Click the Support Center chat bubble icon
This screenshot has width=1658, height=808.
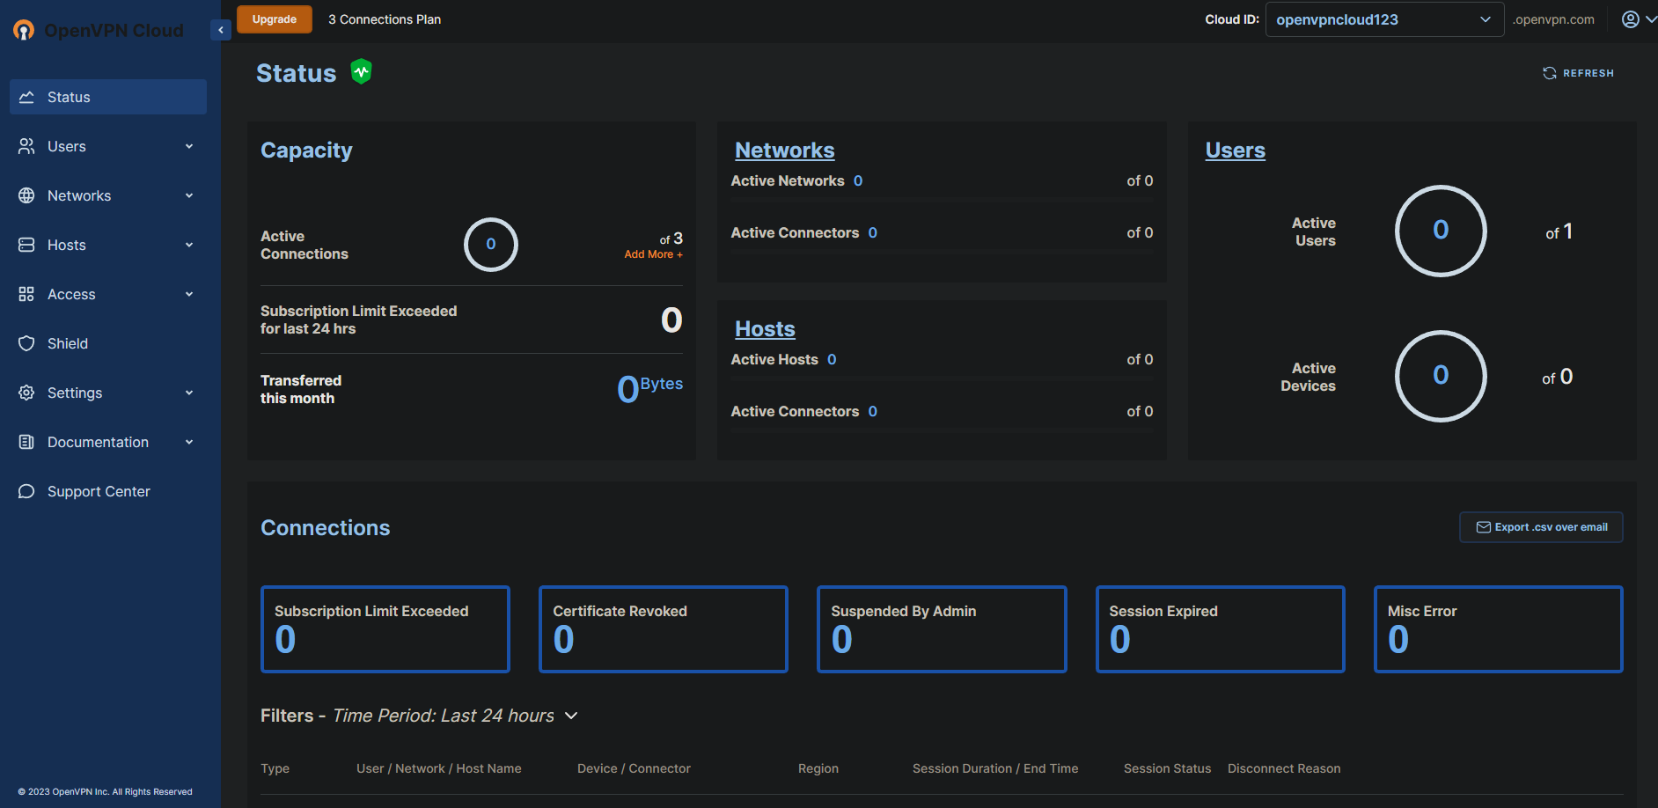point(26,491)
